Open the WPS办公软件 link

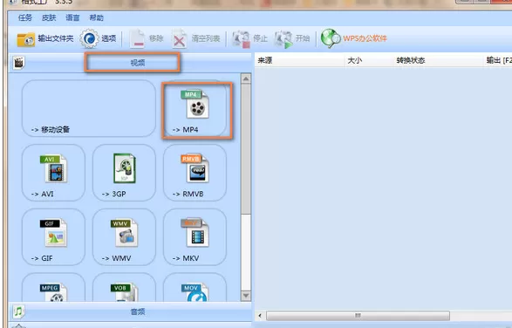click(354, 38)
